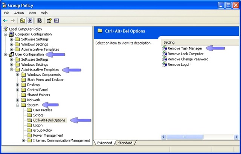
Task: Expand Windows Settings under Computer Configuration
Action: (12, 45)
